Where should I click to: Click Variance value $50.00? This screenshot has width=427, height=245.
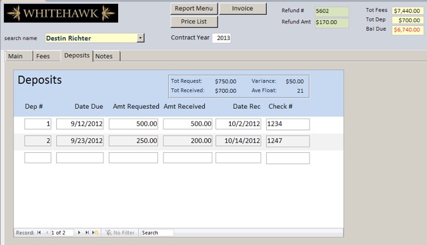point(295,81)
